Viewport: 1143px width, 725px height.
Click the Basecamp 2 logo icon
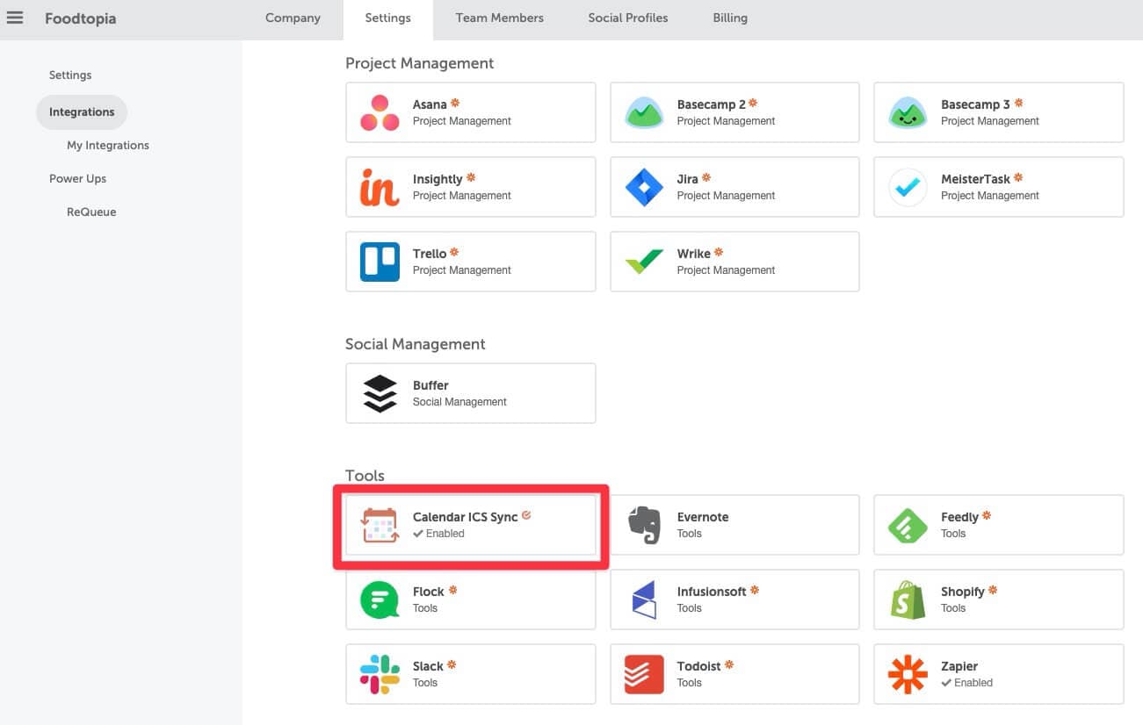tap(644, 112)
